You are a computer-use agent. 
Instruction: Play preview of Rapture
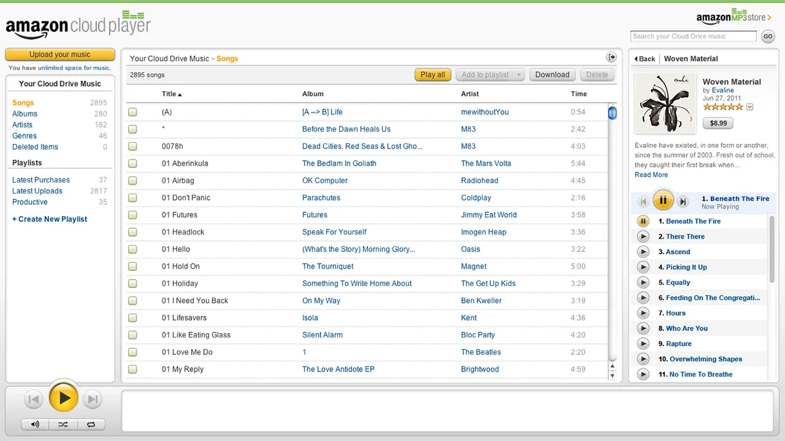tap(643, 344)
